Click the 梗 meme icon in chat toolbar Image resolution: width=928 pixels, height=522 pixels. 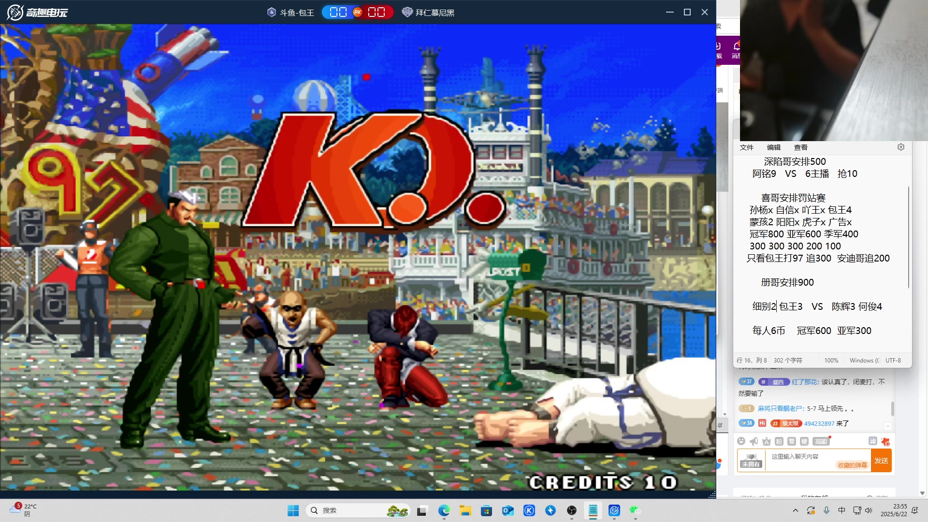pyautogui.click(x=804, y=441)
